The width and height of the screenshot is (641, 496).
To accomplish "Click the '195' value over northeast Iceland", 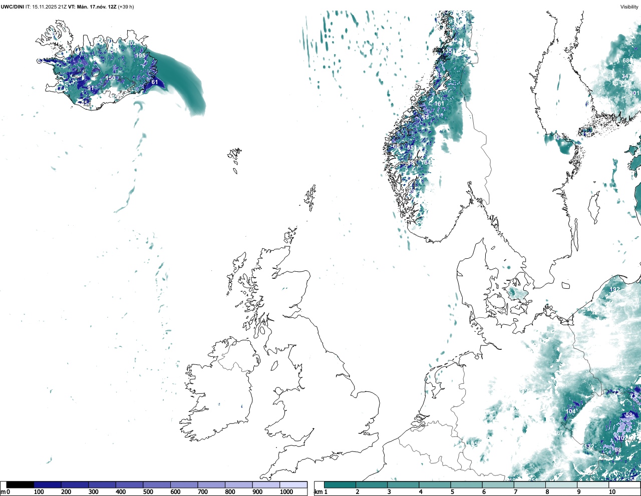I will 140,56.
